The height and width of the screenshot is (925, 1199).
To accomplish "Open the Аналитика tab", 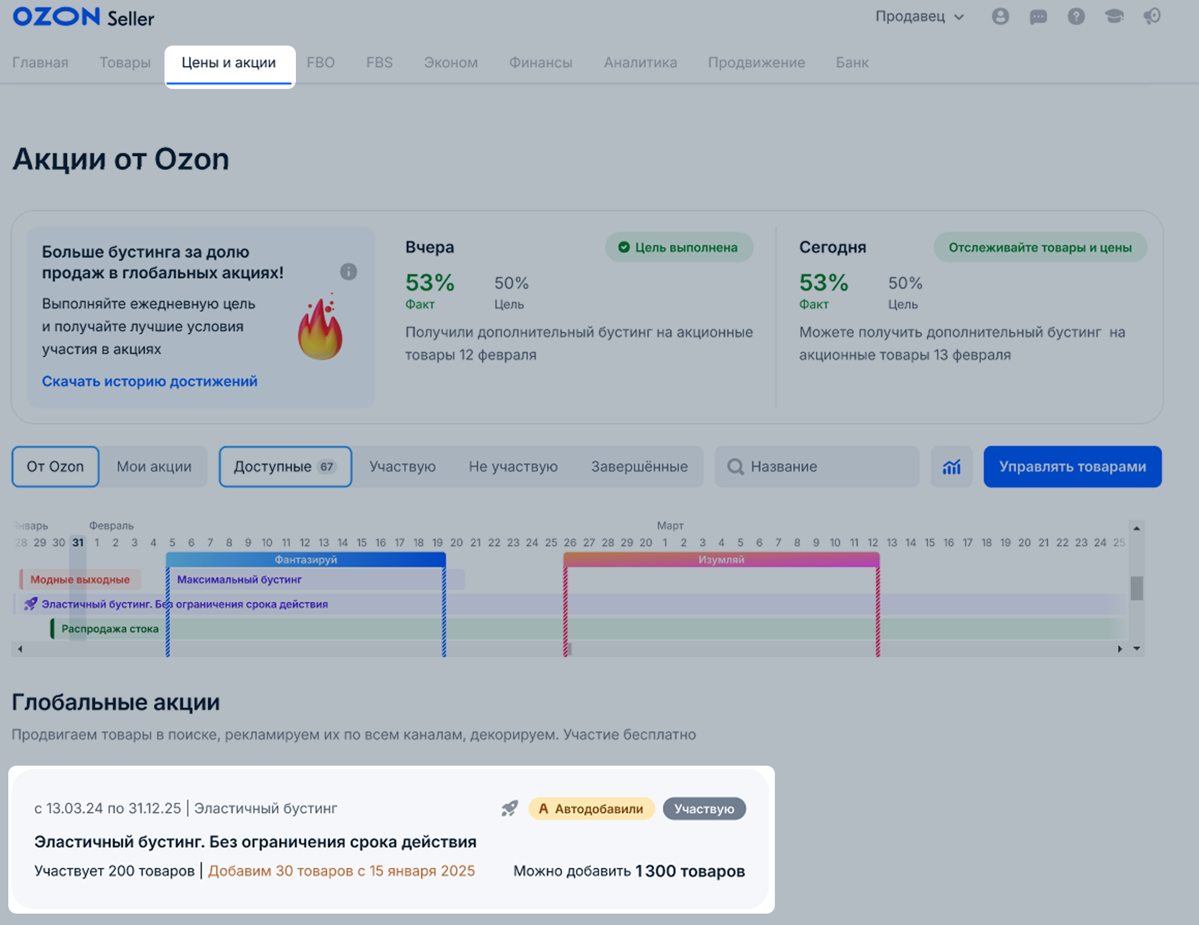I will (x=641, y=63).
